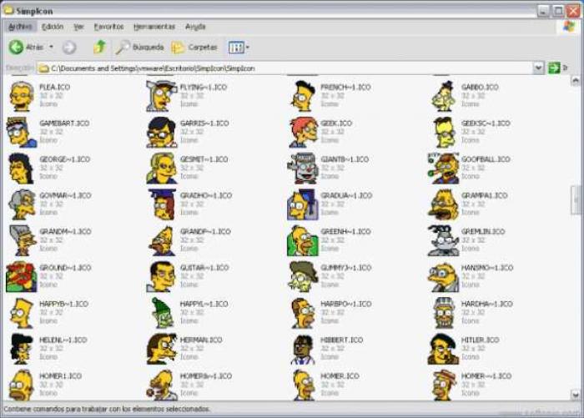
Task: Select the HOMERB~1.ICO icon
Action: tap(162, 385)
